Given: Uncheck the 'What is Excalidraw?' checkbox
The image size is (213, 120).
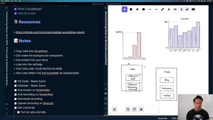Looking at the screenshot, I should click(16, 9).
